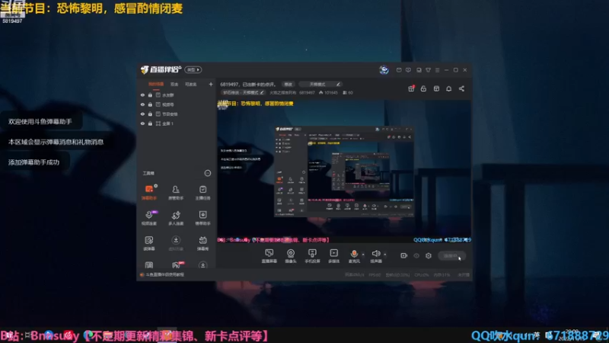Click the 修改 button beside room title
Viewport: 609px width, 343px height.
pos(289,84)
